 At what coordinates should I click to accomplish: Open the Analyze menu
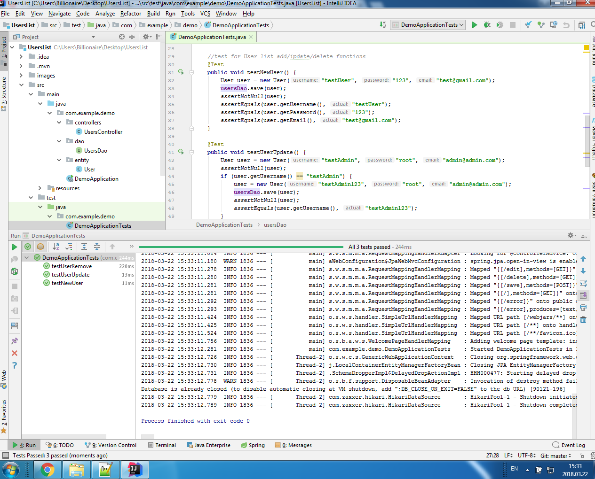(105, 14)
